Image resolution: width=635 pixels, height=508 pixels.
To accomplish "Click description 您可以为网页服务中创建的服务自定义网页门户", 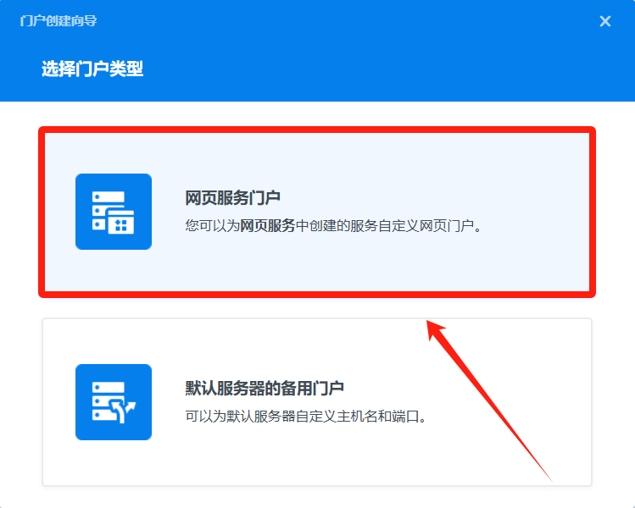I will pyautogui.click(x=333, y=226).
